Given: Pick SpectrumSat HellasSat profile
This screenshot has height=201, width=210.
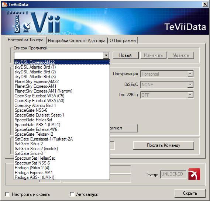Looking at the screenshot, I should coord(62,158).
